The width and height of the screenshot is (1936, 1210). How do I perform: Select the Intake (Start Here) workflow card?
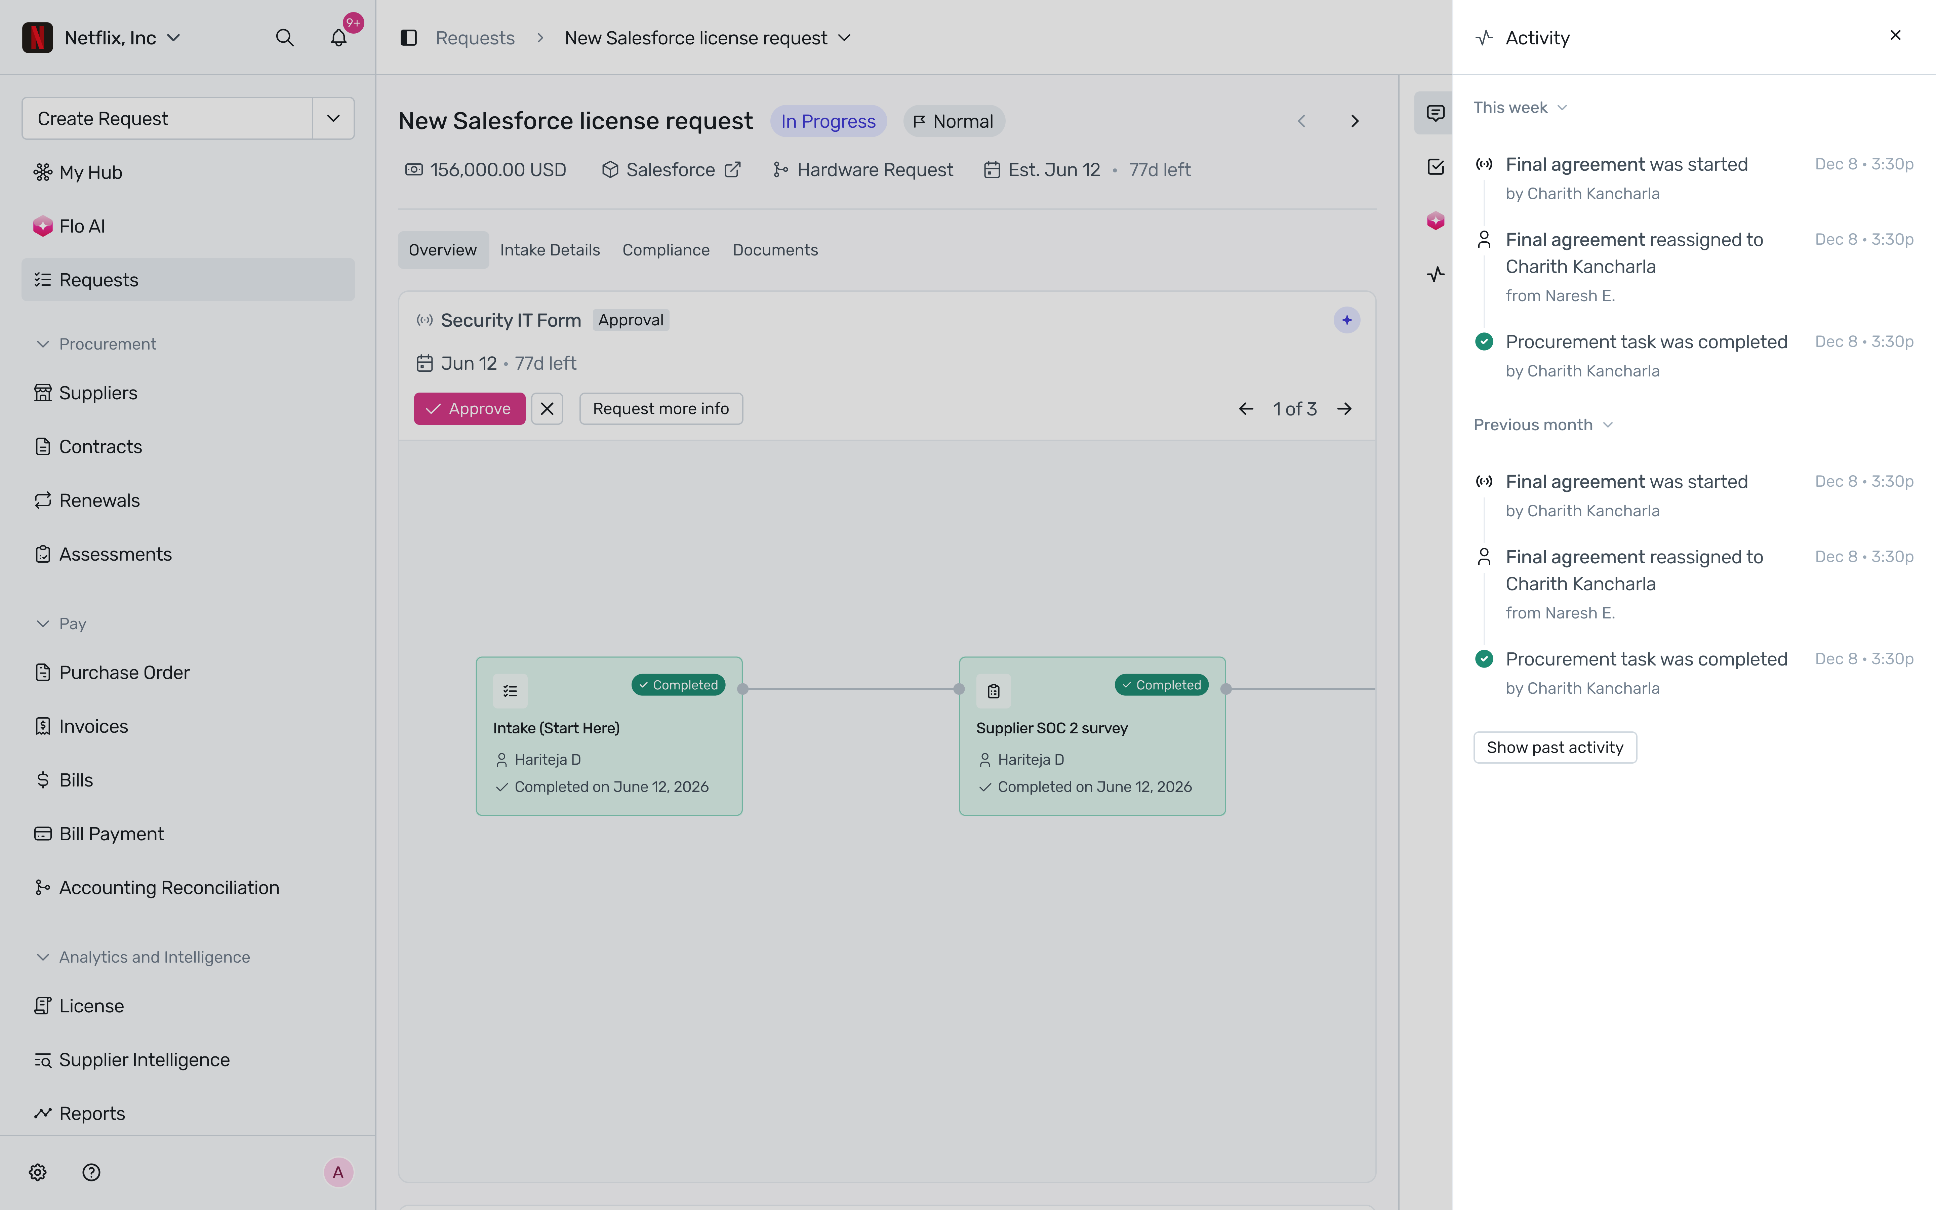point(610,736)
